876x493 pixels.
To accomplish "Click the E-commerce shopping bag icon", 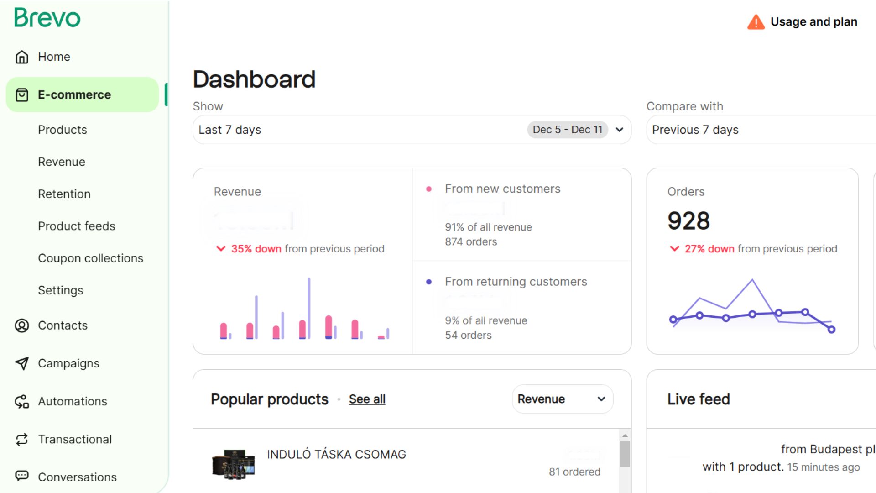I will (x=22, y=95).
